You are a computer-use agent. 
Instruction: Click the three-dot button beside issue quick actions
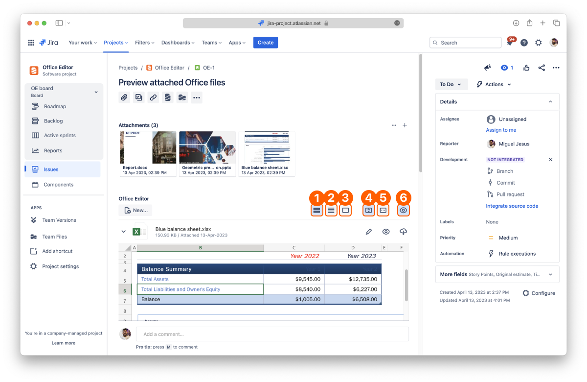click(x=197, y=97)
